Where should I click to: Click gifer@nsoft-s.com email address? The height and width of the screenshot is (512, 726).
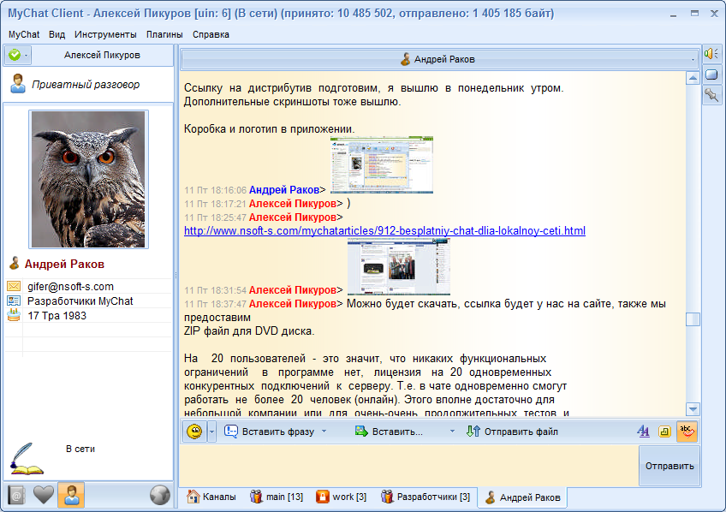(70, 287)
